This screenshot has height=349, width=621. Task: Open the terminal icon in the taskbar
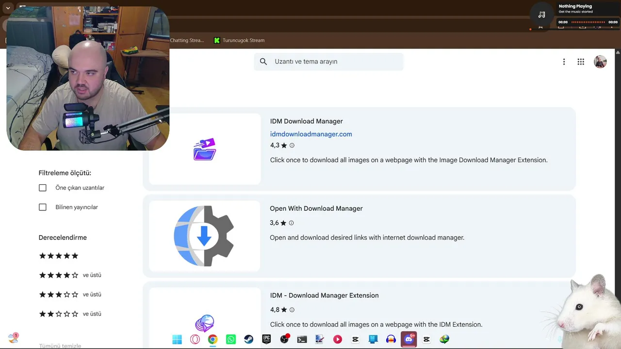[x=302, y=339]
